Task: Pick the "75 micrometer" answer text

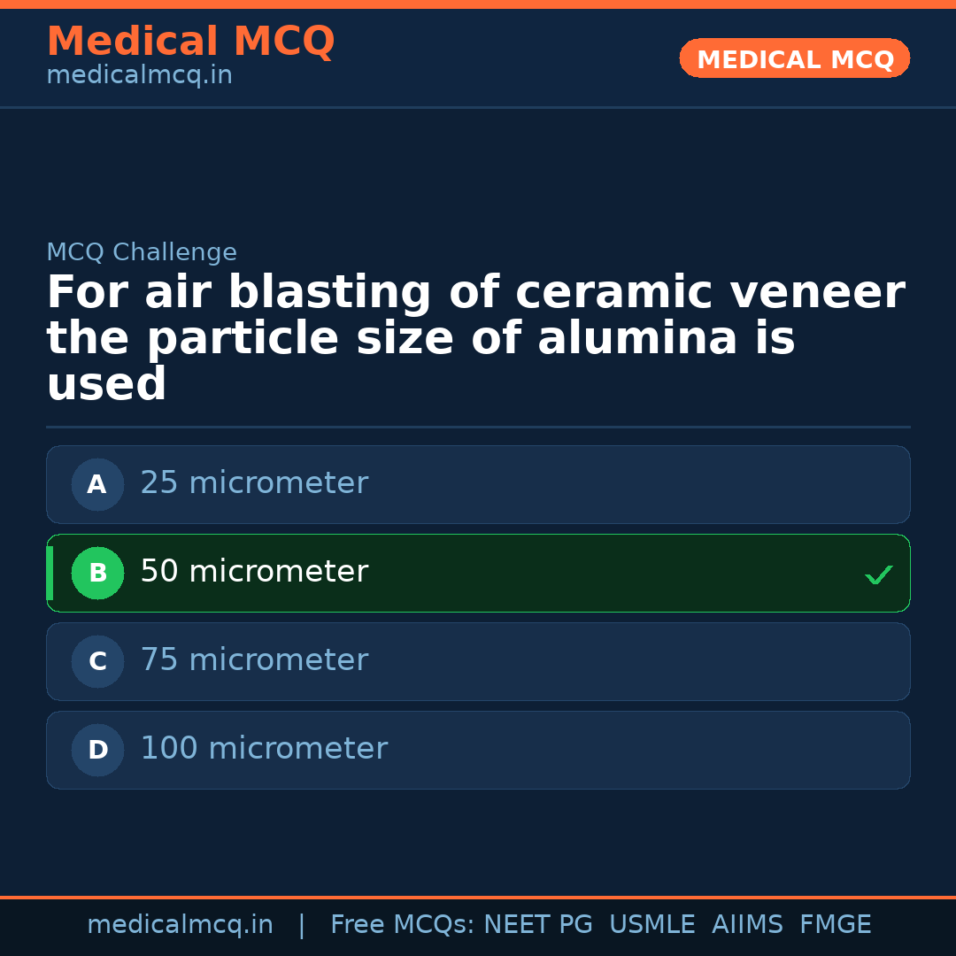Action: pyautogui.click(x=254, y=660)
